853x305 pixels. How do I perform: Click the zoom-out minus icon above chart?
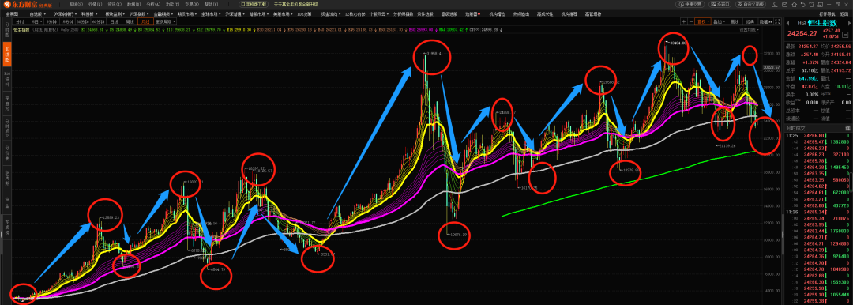[x=691, y=22]
